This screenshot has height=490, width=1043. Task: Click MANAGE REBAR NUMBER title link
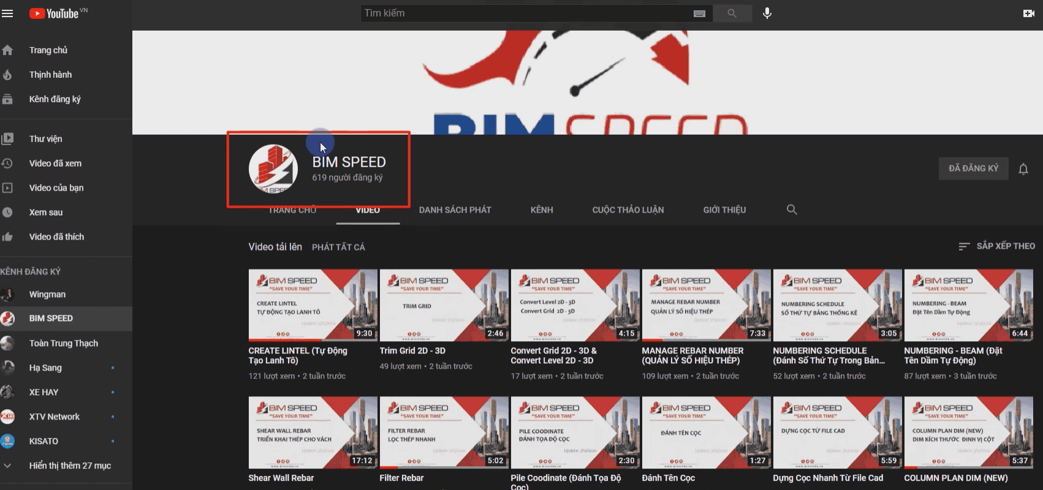click(x=692, y=356)
